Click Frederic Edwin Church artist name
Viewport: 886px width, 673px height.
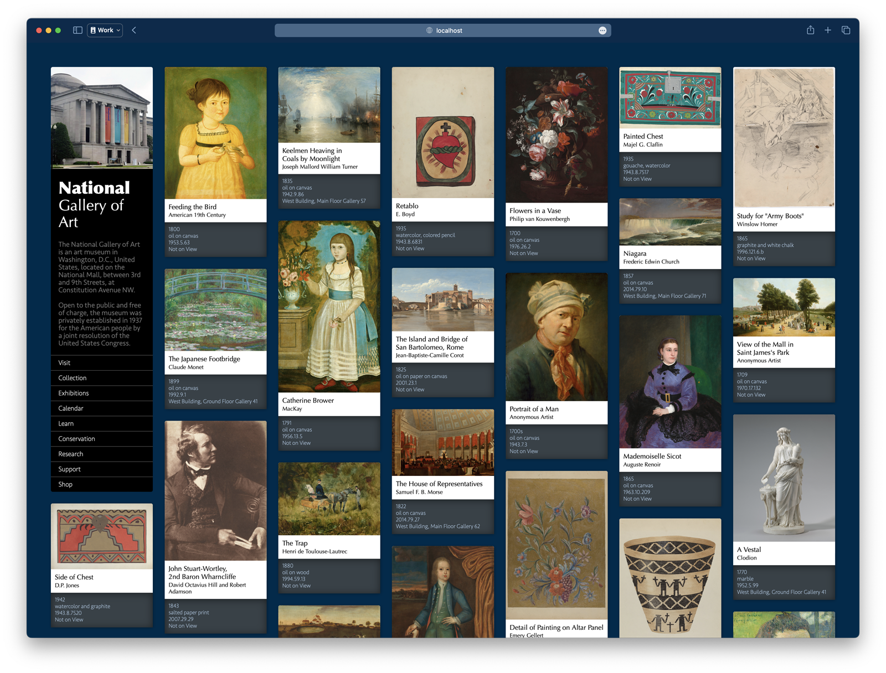(x=651, y=262)
